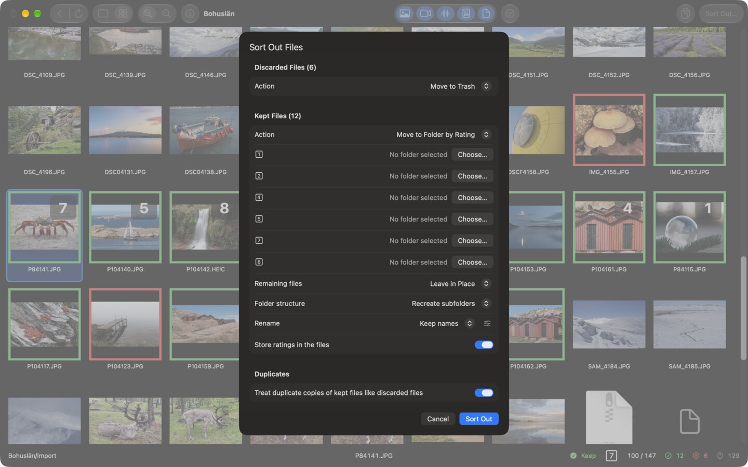748x467 pixels.
Task: Switch to single image view mode
Action: (x=103, y=13)
